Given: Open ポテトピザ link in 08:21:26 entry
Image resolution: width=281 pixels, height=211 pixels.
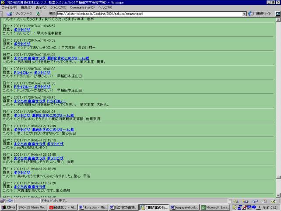Looking at the screenshot, I should pyautogui.click(x=22, y=115).
